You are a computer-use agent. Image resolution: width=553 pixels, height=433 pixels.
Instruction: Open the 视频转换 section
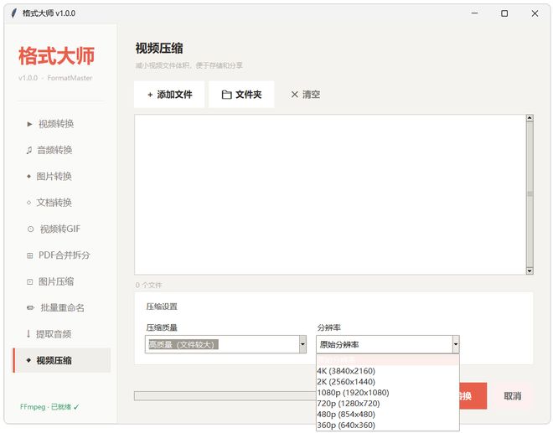[x=62, y=124]
